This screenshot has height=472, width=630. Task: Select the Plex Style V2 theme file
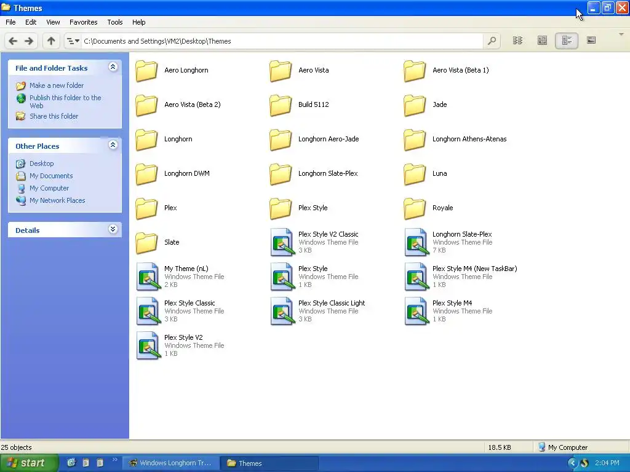180,345
